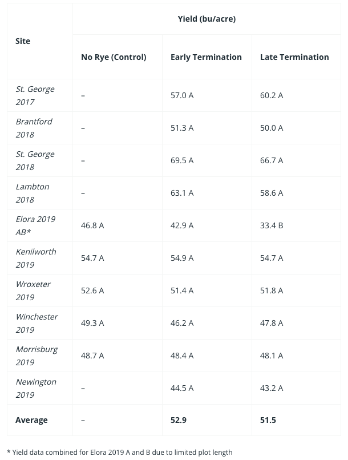Screen dimensions: 348x460
Task: Click the Elora 2019 footnote text
Action: coord(120,453)
